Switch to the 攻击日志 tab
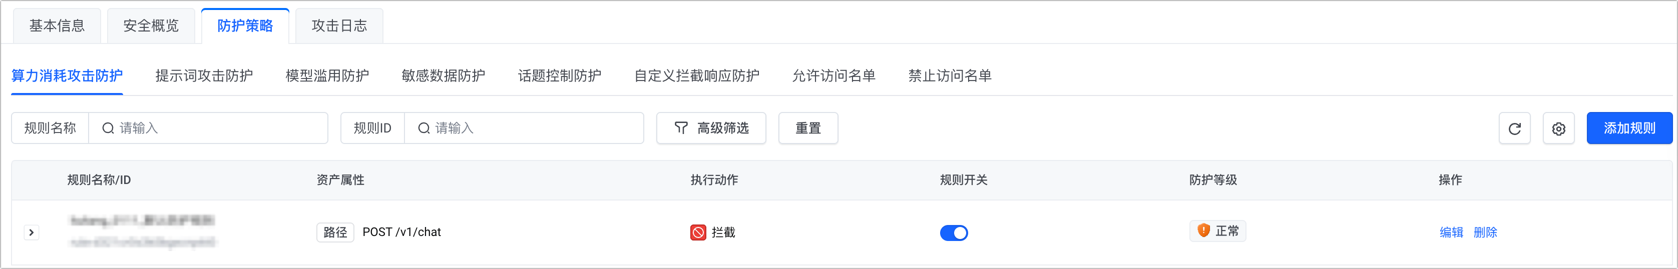Screen dimensions: 1678x269 339,26
